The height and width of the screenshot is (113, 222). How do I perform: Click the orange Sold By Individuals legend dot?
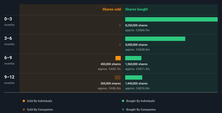click(24, 101)
